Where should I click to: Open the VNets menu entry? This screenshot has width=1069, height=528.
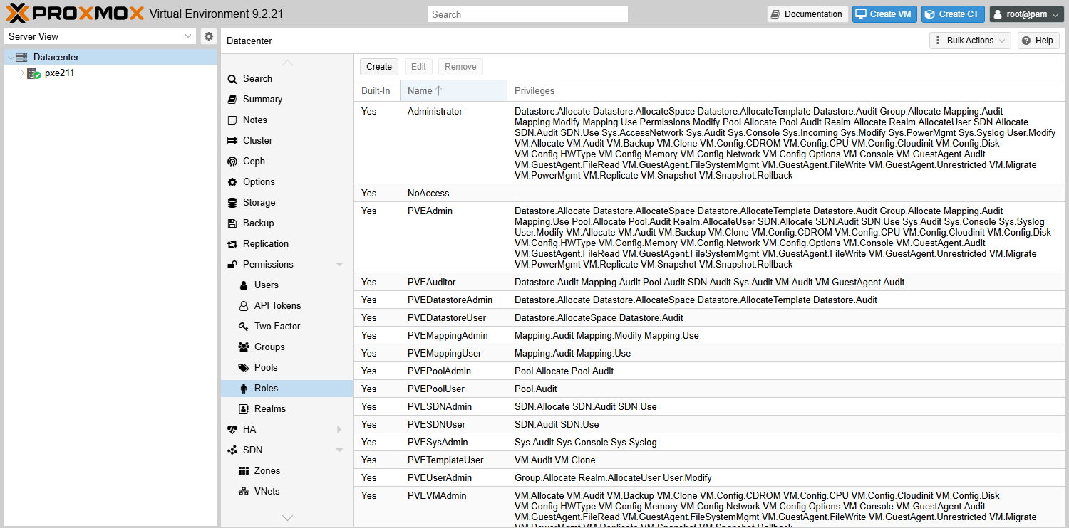[286, 491]
